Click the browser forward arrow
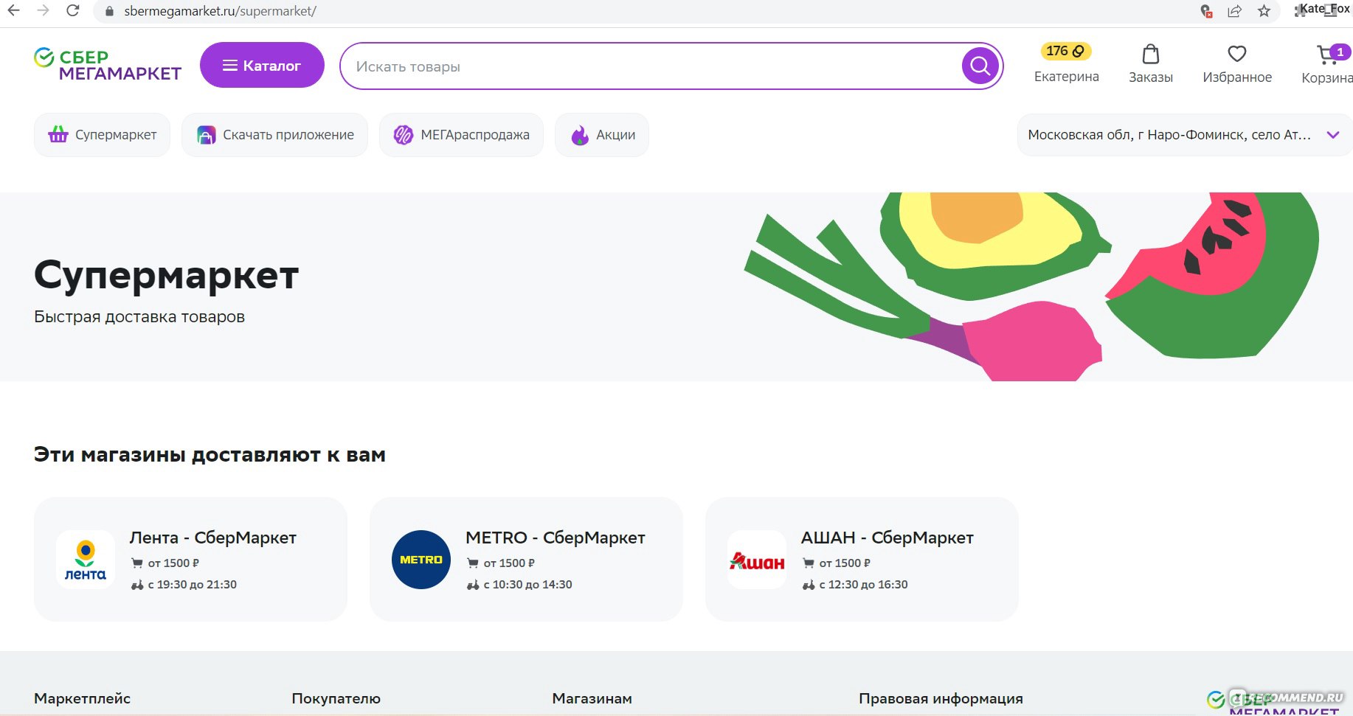1353x716 pixels. (43, 10)
